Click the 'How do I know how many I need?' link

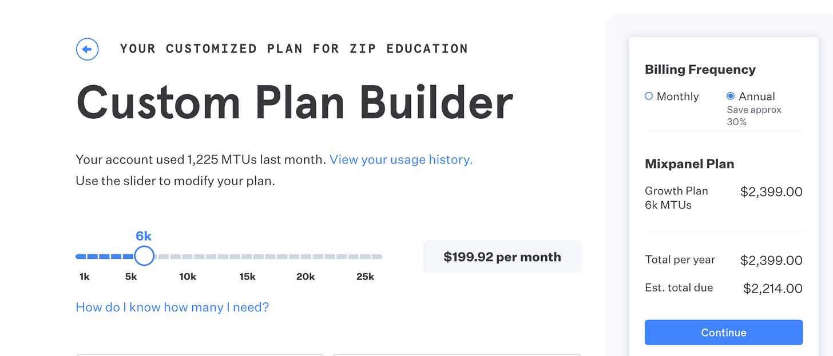point(172,307)
